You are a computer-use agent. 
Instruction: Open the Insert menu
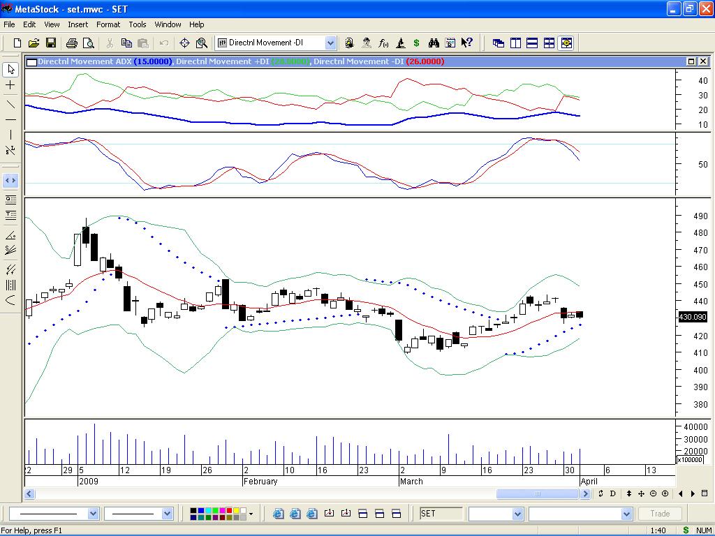coord(78,24)
